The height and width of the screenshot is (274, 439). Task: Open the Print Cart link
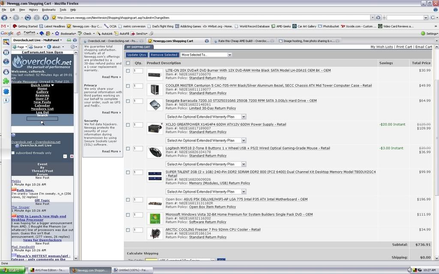(x=404, y=47)
